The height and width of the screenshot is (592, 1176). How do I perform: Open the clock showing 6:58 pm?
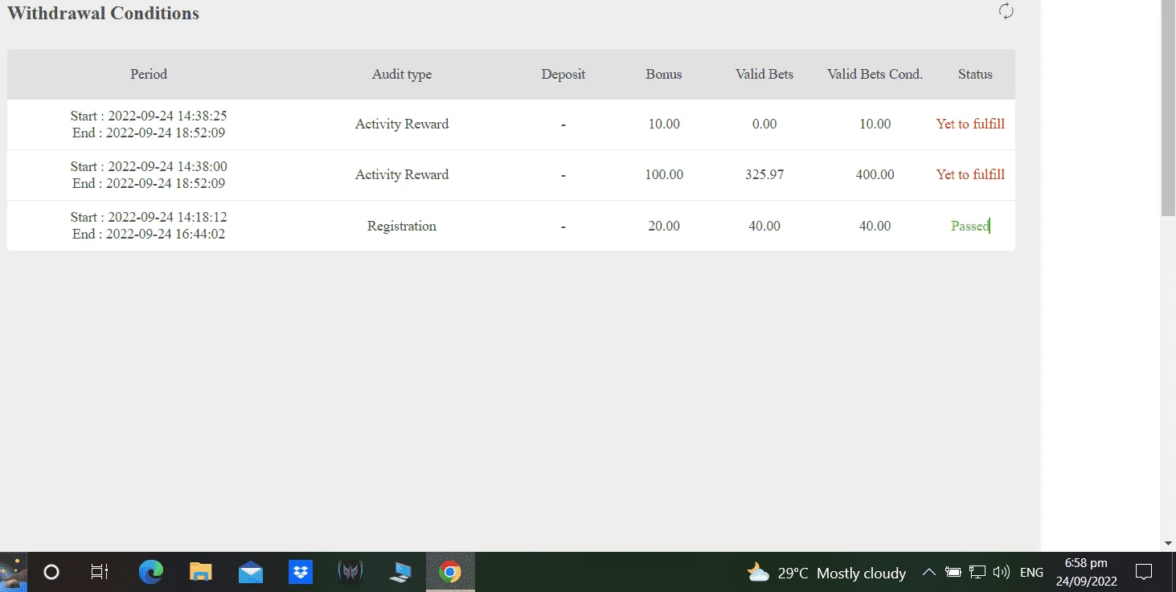[x=1086, y=573]
